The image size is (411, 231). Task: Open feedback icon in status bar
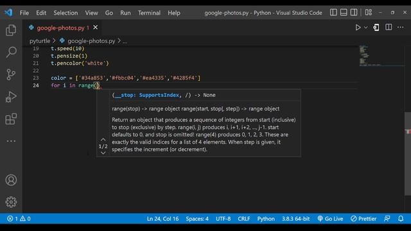point(387,219)
